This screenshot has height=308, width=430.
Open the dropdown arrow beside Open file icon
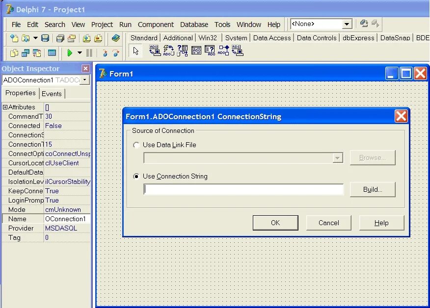pyautogui.click(x=35, y=38)
